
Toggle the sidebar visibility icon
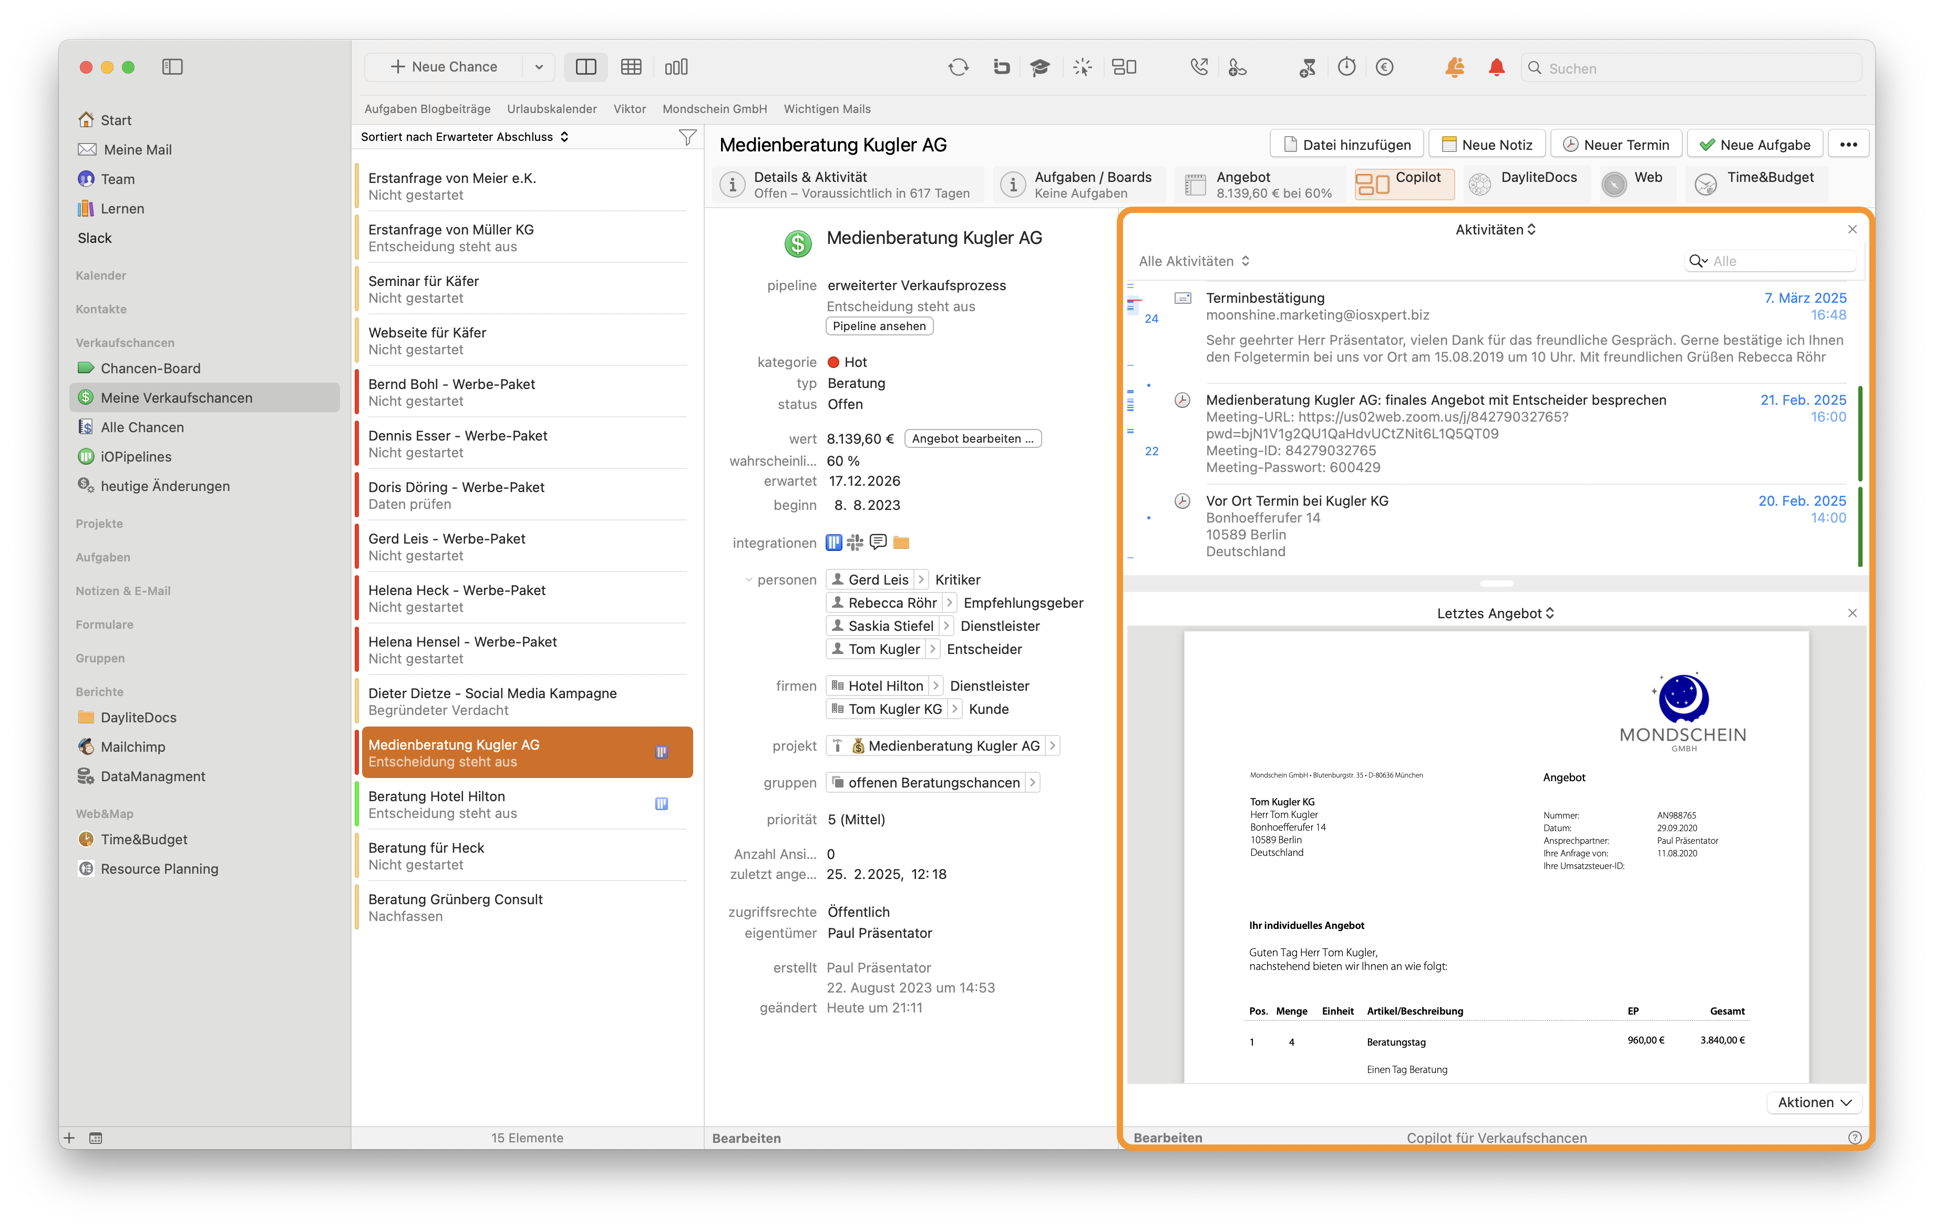click(172, 67)
